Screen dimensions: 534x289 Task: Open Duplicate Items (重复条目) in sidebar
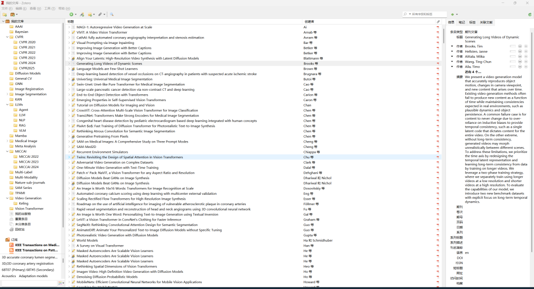(21, 219)
